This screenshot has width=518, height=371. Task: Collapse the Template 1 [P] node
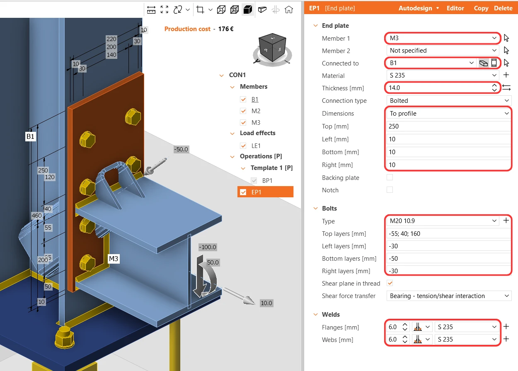(x=243, y=168)
